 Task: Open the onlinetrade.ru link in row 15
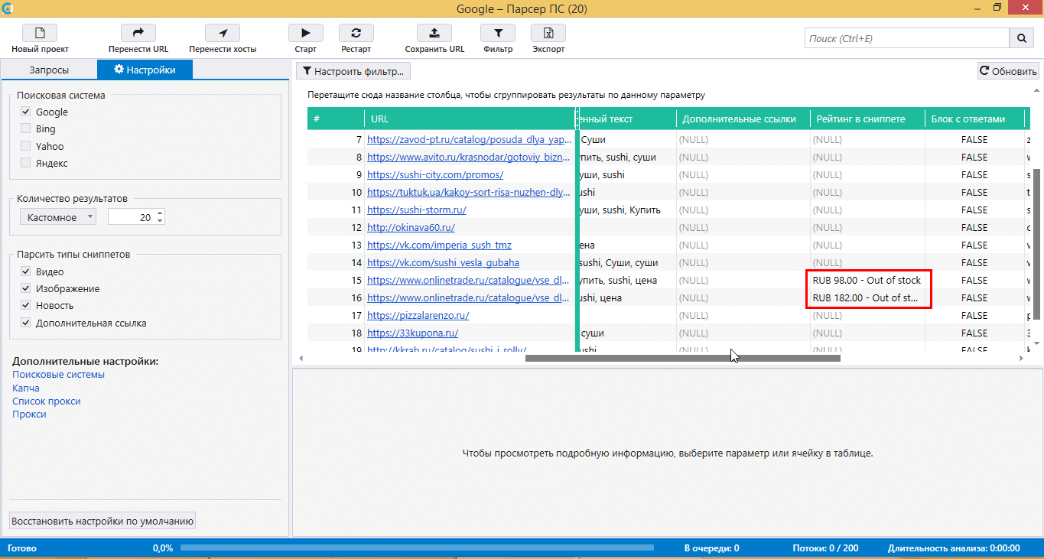click(470, 281)
